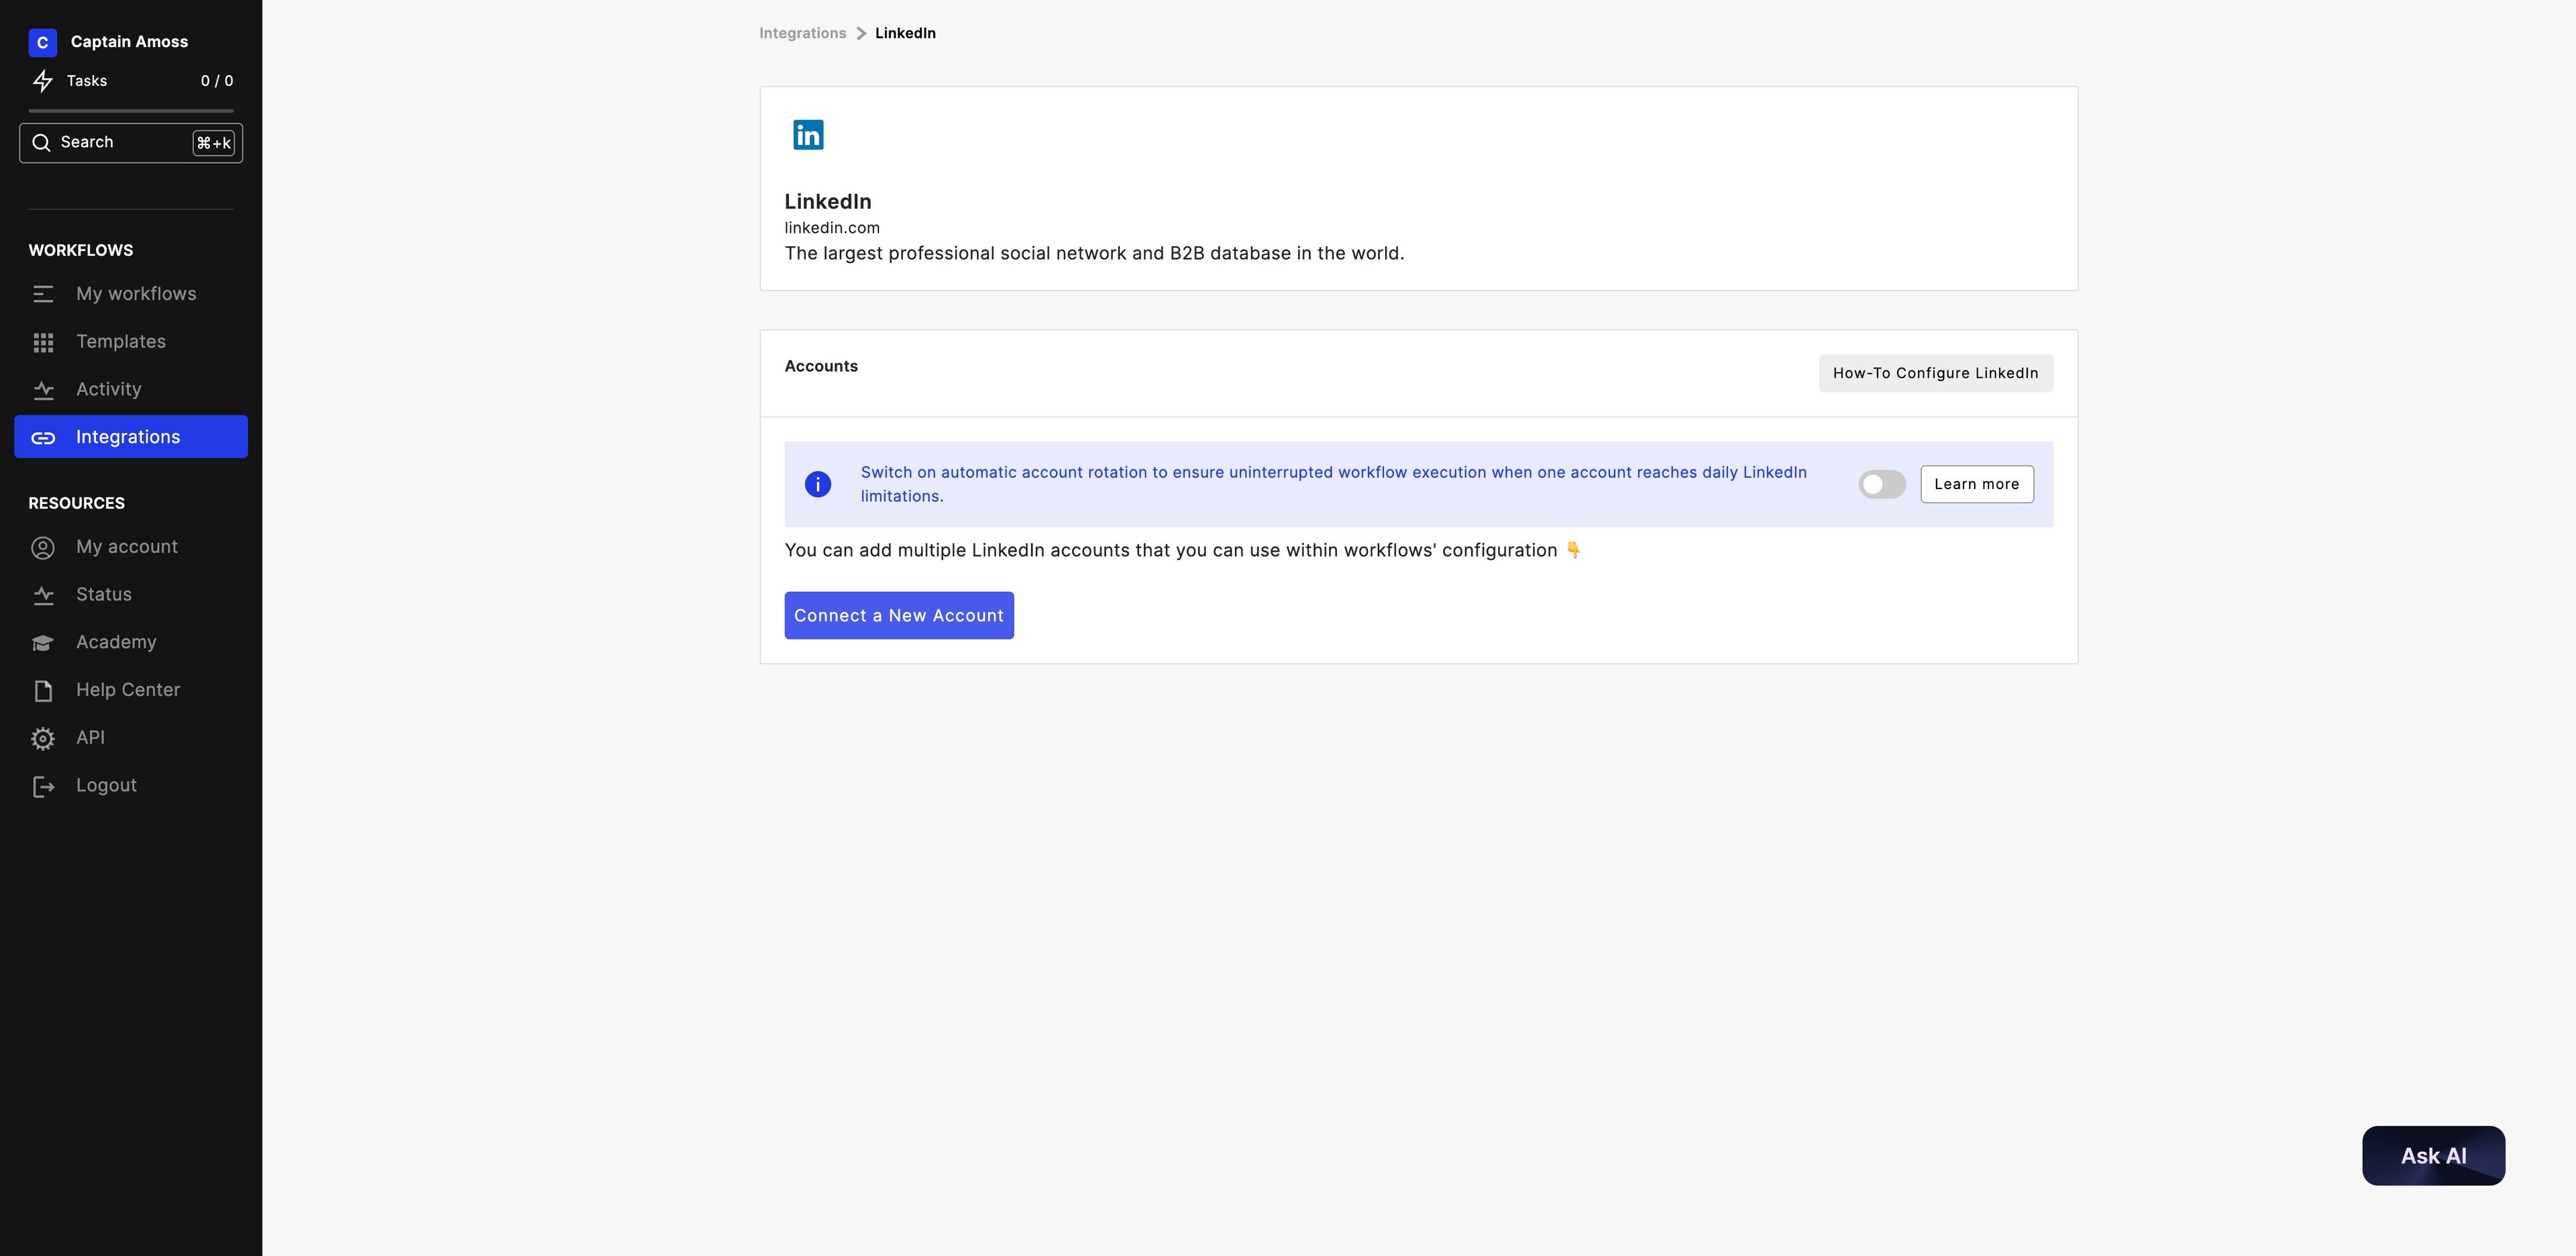Image resolution: width=2576 pixels, height=1256 pixels.
Task: Click the Captain Amoss avatar badge
Action: coord(42,42)
